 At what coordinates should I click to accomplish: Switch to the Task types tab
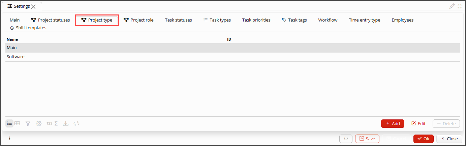click(x=217, y=20)
